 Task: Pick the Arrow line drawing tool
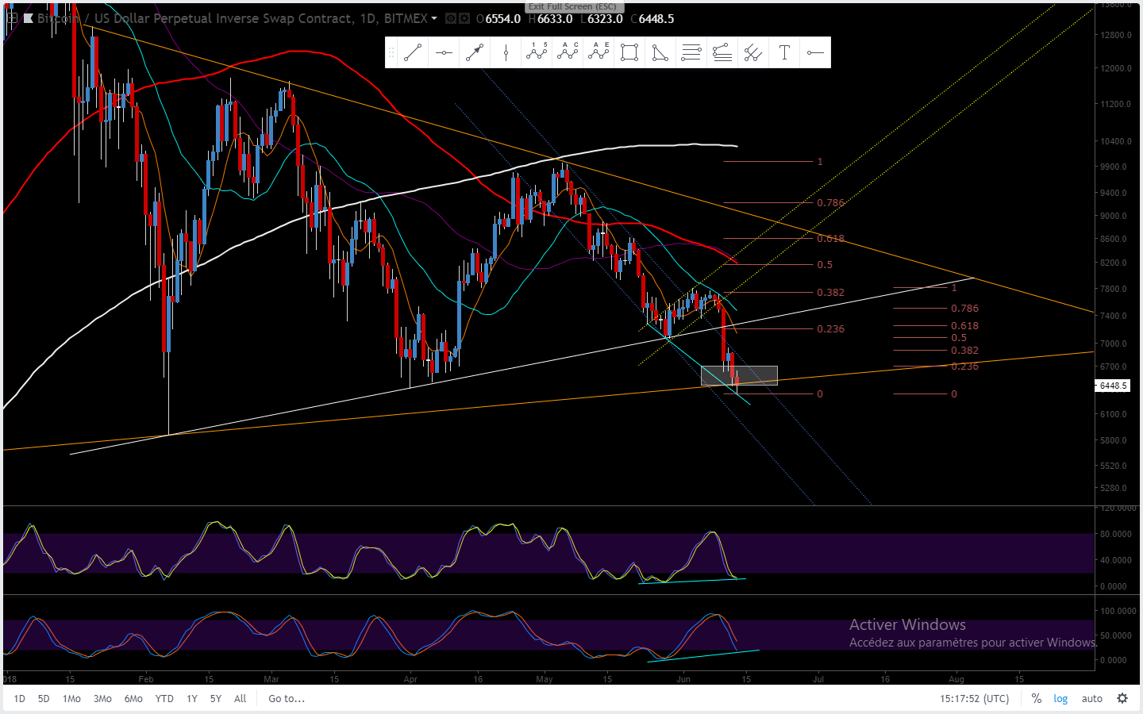475,53
